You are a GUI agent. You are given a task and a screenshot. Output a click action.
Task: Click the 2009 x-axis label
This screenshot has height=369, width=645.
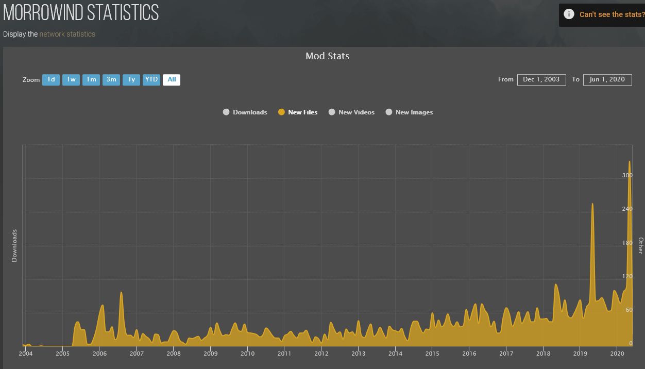tap(210, 354)
